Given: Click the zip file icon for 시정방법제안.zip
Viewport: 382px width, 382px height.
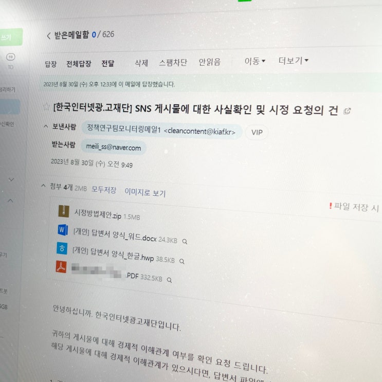Looking at the screenshot, I should [x=64, y=211].
